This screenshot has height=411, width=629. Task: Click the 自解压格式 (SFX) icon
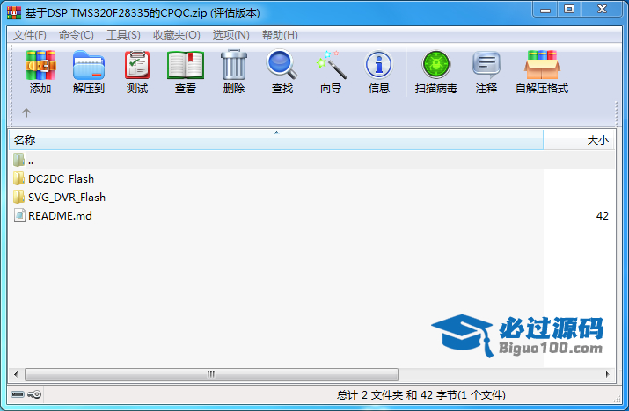542,65
